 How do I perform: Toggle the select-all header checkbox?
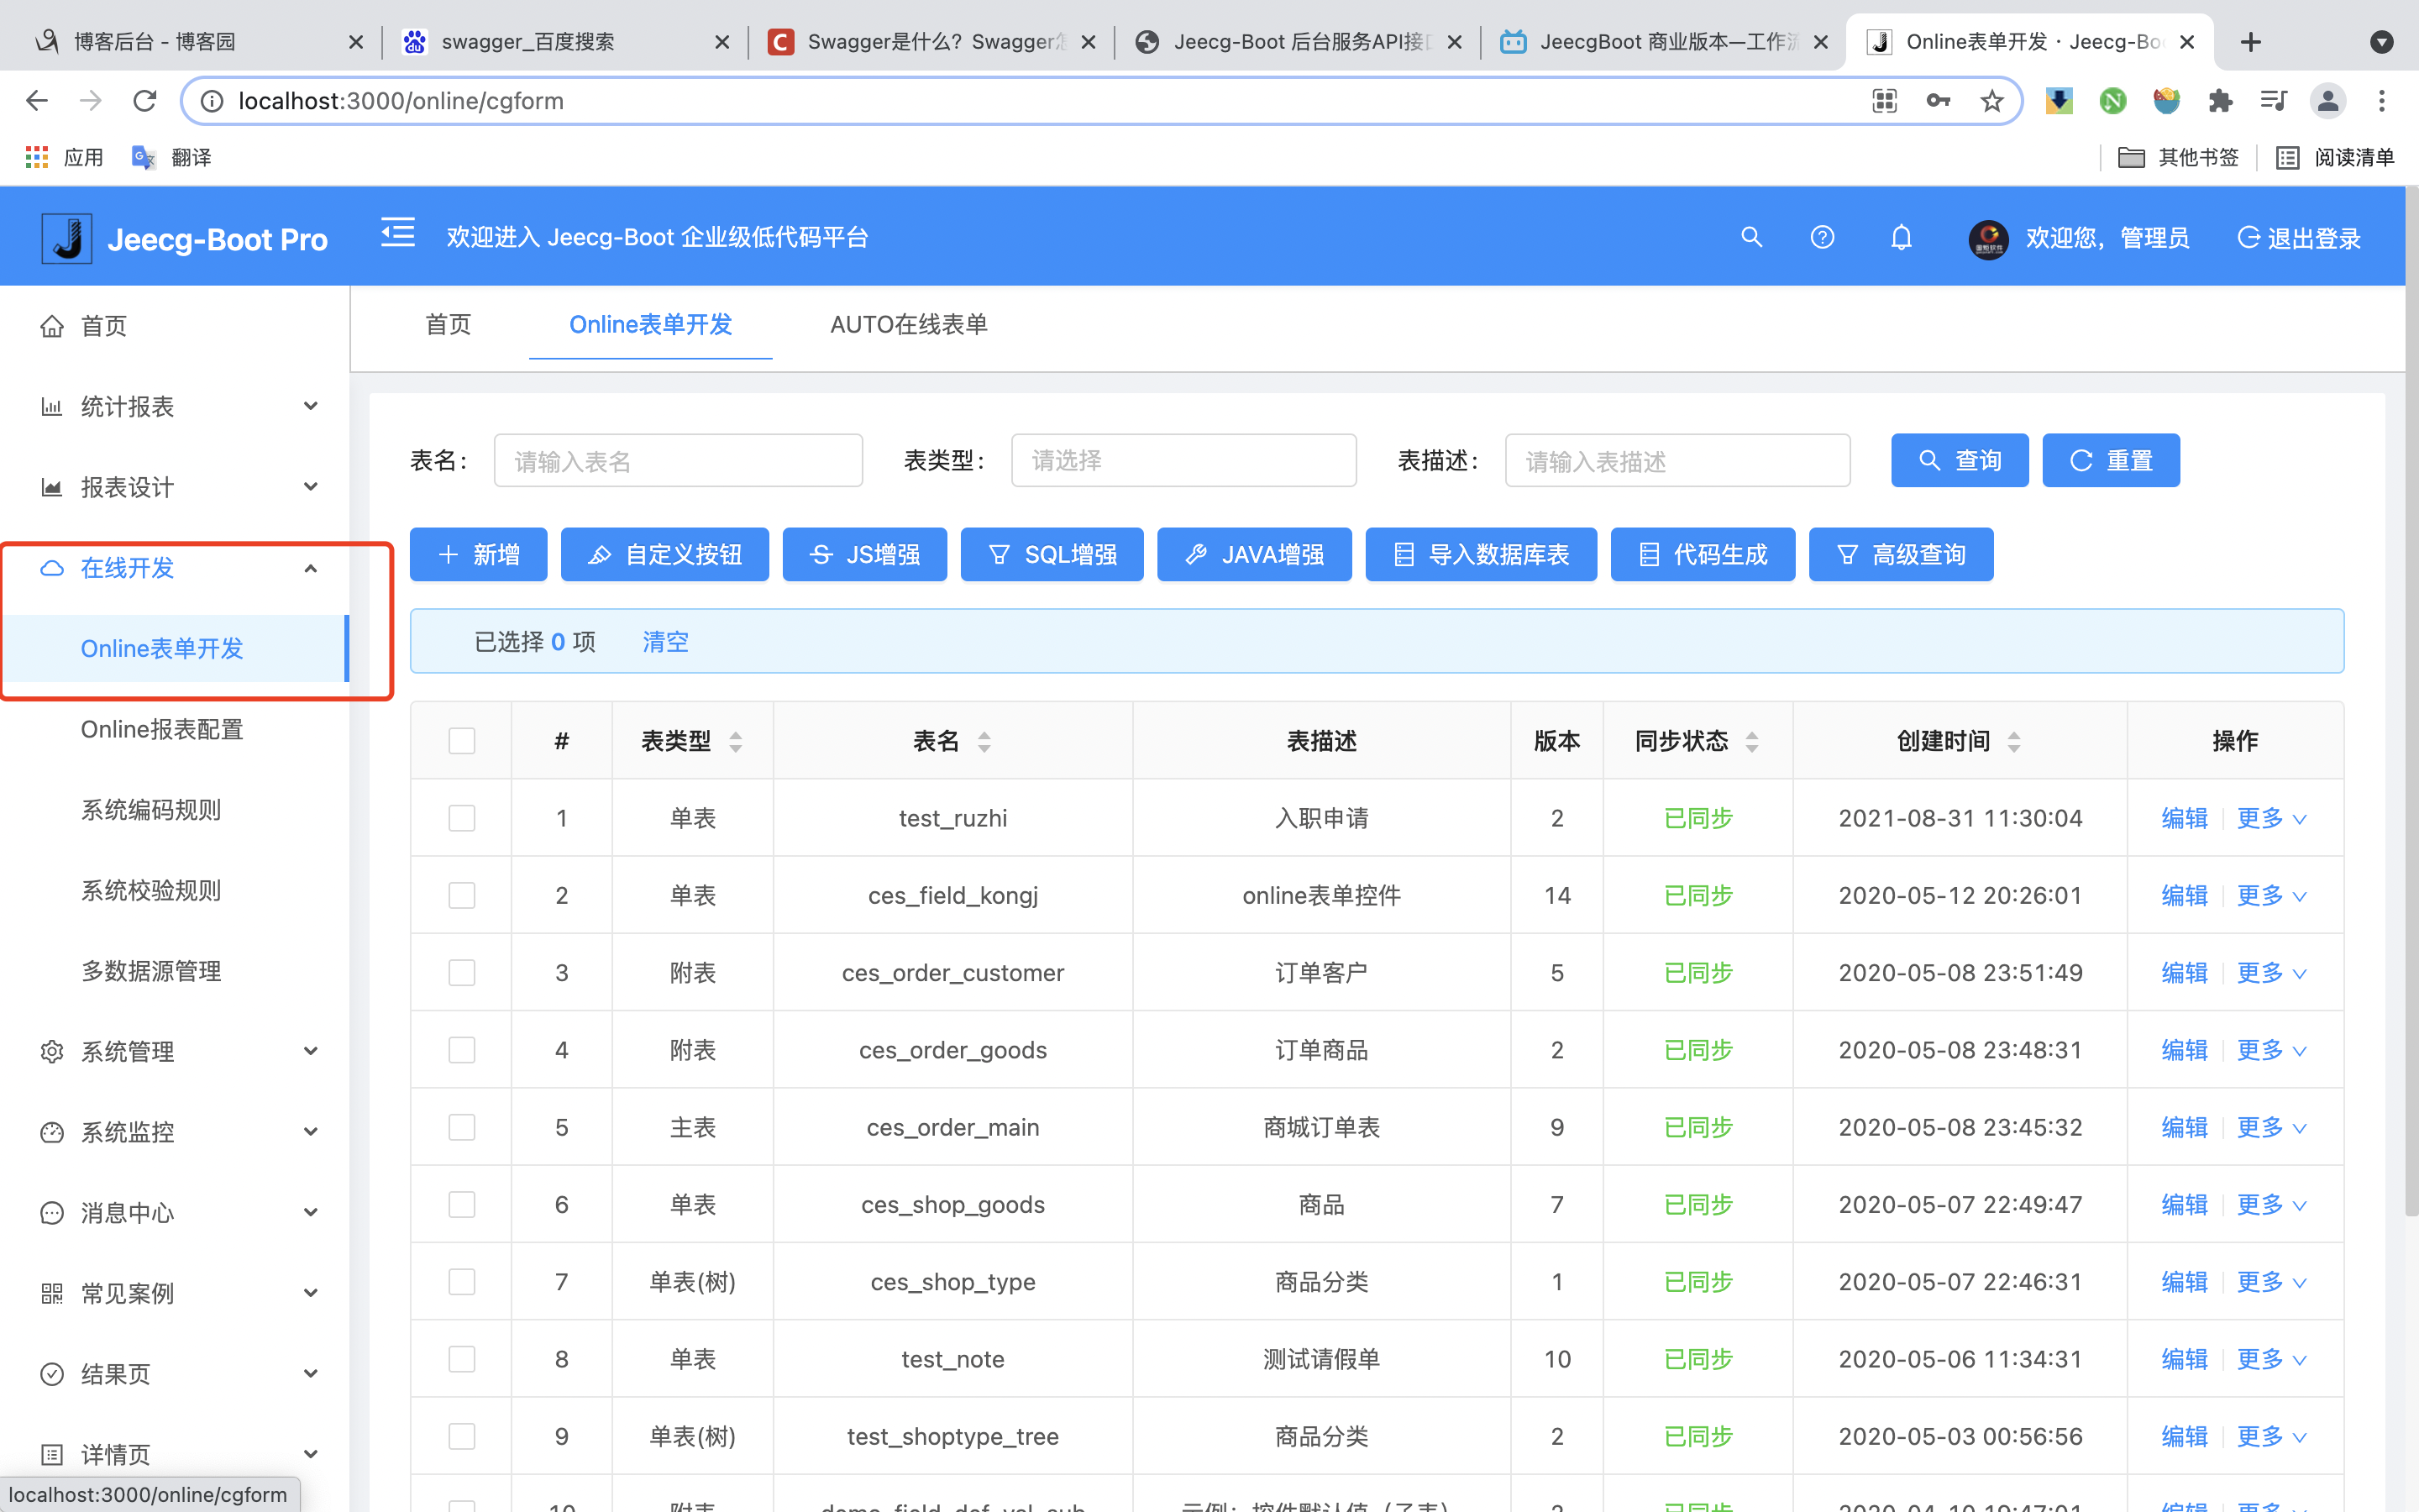[x=461, y=741]
